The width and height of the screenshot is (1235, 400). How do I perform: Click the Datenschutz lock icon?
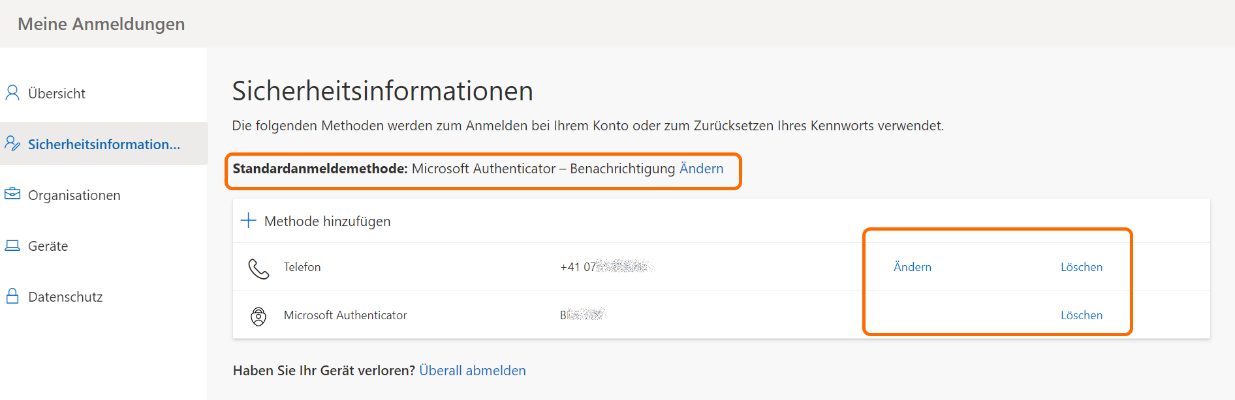[x=12, y=296]
